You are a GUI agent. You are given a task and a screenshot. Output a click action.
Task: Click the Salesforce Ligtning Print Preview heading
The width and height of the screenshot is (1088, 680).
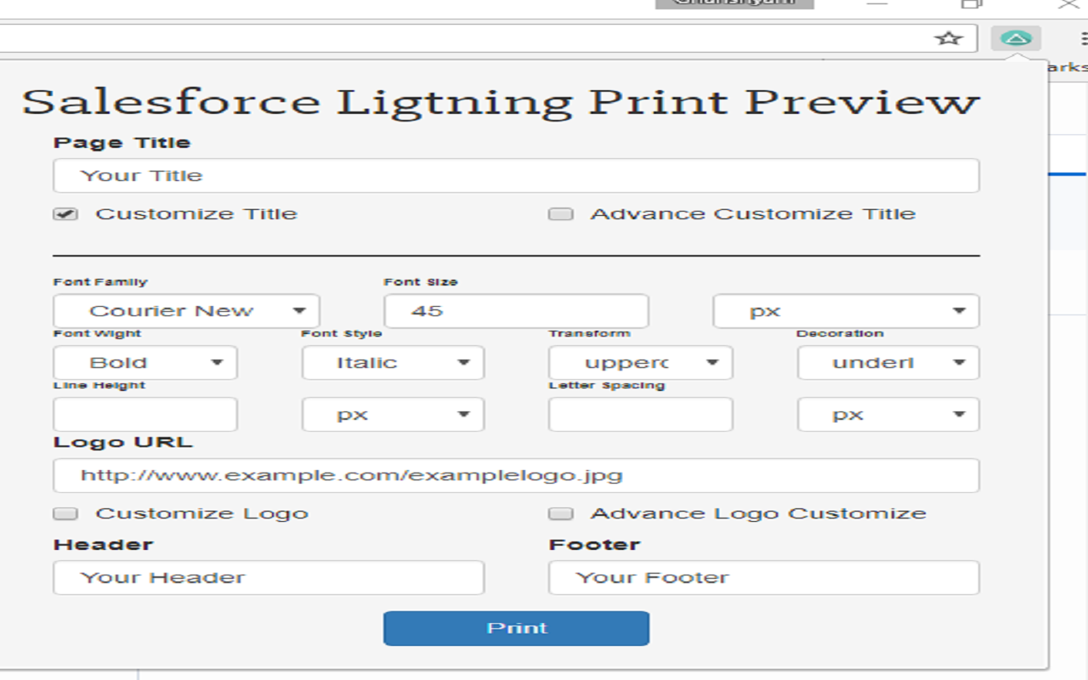501,102
